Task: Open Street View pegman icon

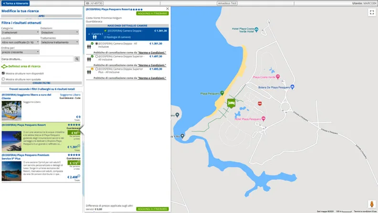Action: (x=372, y=204)
